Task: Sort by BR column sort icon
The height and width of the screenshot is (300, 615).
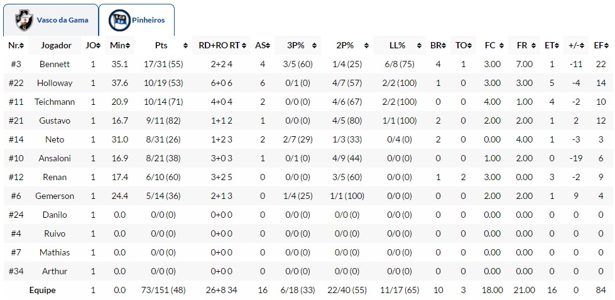Action: [x=444, y=46]
